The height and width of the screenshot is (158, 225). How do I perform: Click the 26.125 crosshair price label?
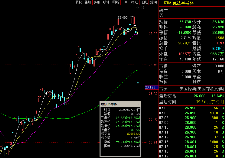[x=152, y=87]
